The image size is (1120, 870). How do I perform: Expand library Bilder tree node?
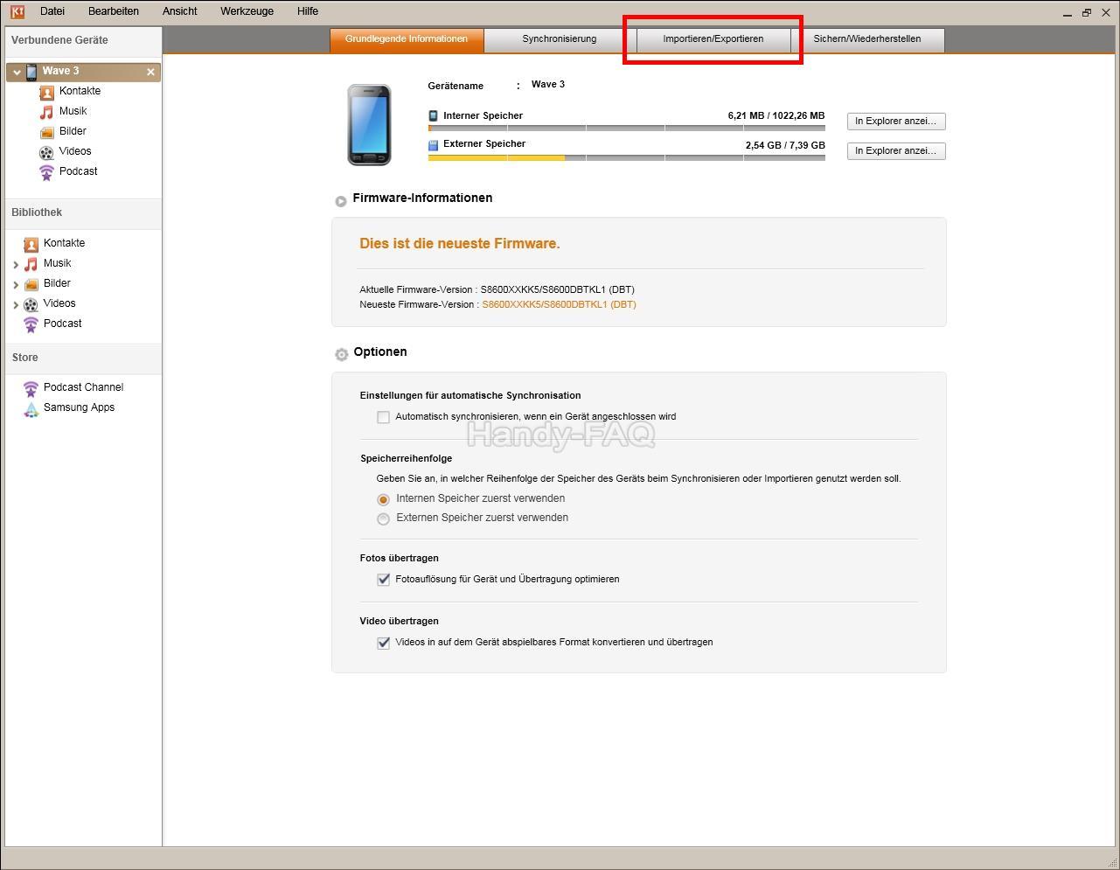[16, 284]
